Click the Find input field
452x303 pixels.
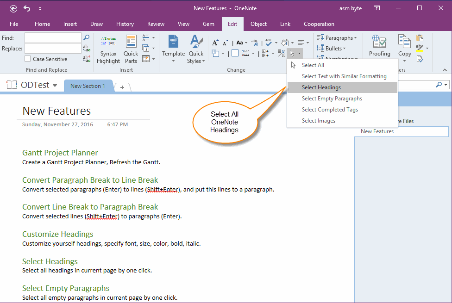click(x=53, y=37)
